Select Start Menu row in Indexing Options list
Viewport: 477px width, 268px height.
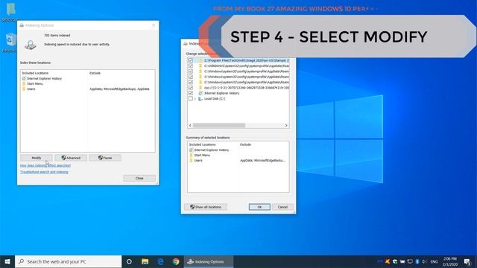(35, 83)
